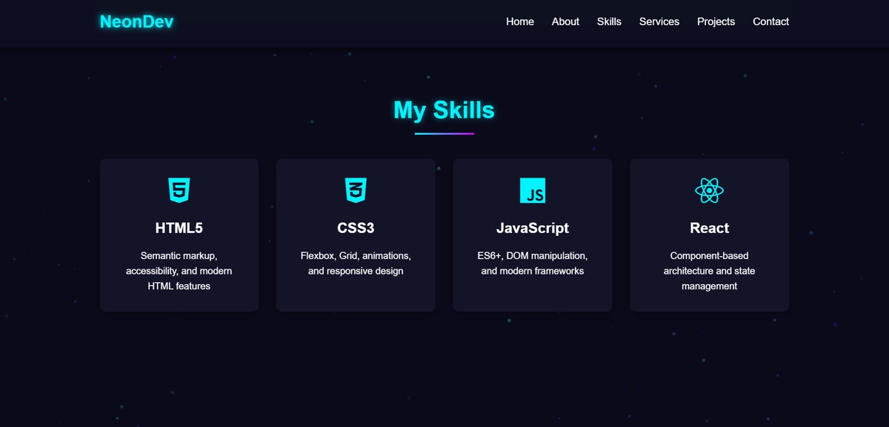Select Skills in the navigation bar

click(x=609, y=21)
